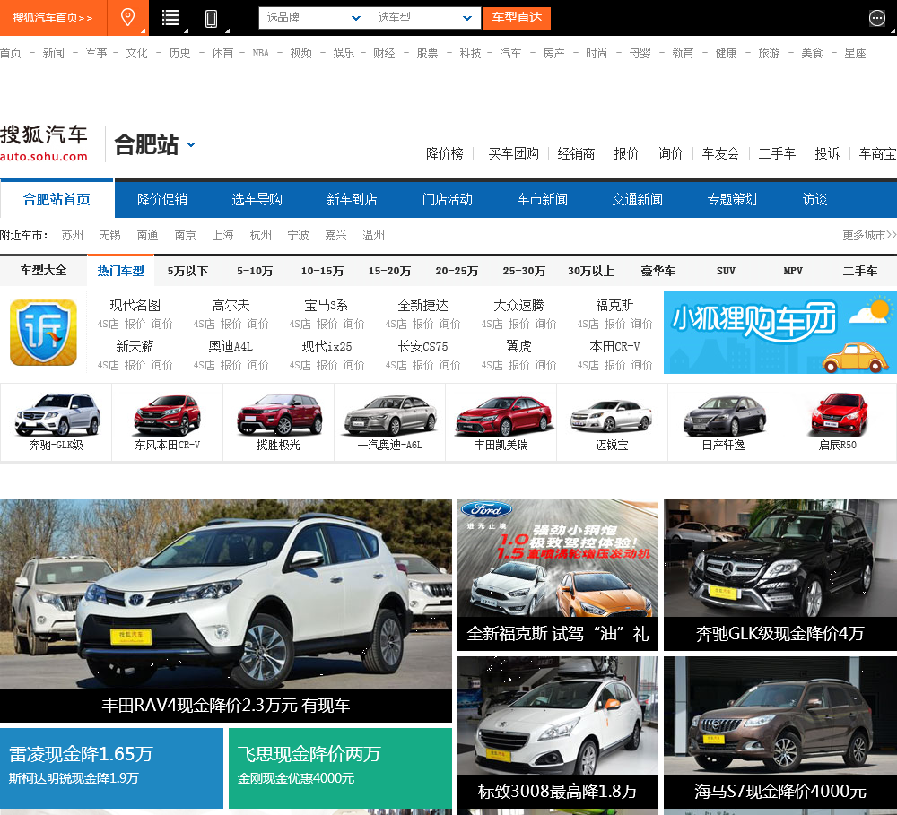This screenshot has height=815, width=897.
Task: Open the blue shield complaint icon
Action: click(43, 332)
